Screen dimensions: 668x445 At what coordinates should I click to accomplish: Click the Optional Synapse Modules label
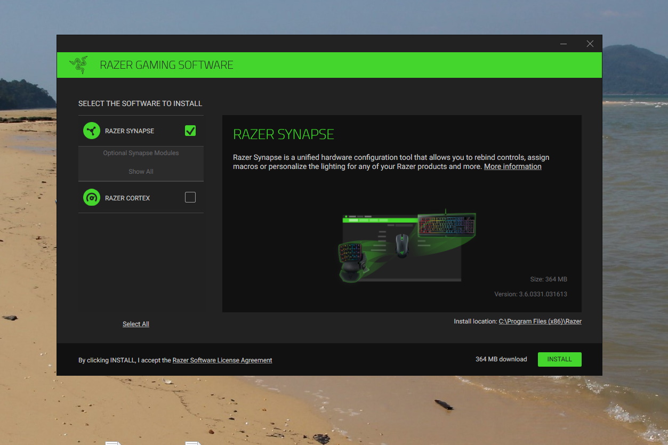point(141,153)
